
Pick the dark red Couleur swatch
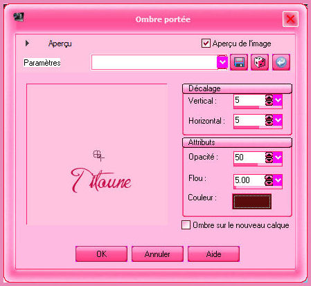tap(252, 202)
